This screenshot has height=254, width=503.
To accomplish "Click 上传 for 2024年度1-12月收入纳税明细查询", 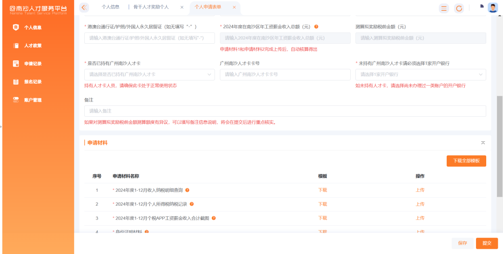I will [x=420, y=190].
